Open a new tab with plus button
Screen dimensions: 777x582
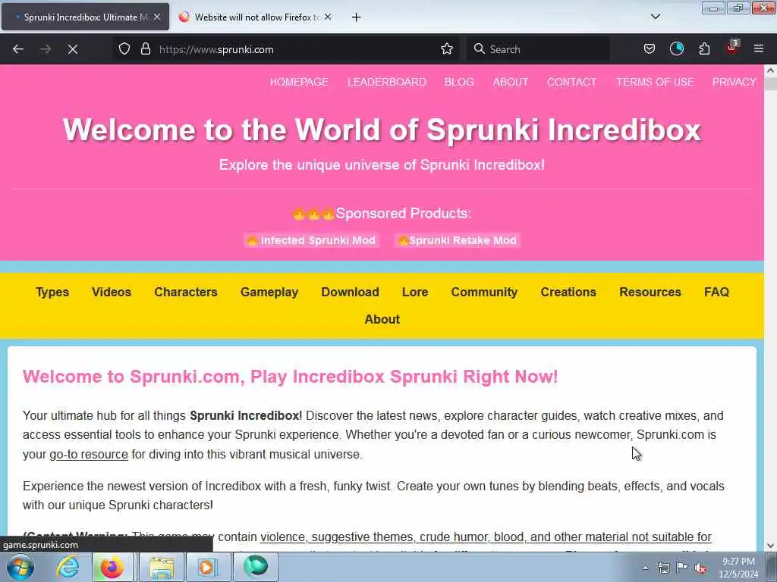[x=357, y=17]
